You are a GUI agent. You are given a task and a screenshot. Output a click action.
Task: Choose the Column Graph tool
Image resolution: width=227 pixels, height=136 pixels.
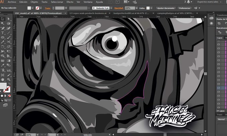point(9,70)
